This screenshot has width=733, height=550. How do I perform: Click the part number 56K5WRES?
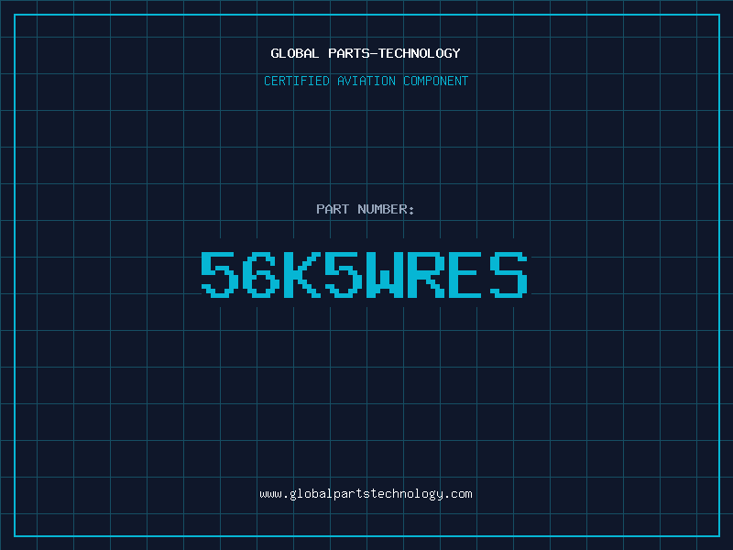click(x=365, y=275)
